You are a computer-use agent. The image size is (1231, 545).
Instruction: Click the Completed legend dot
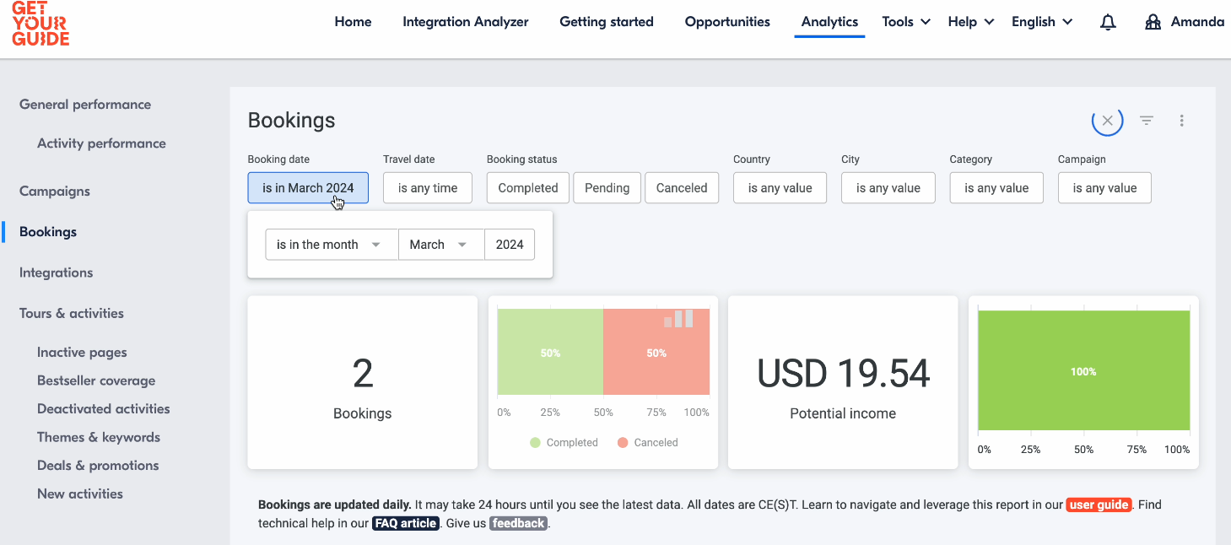click(535, 442)
